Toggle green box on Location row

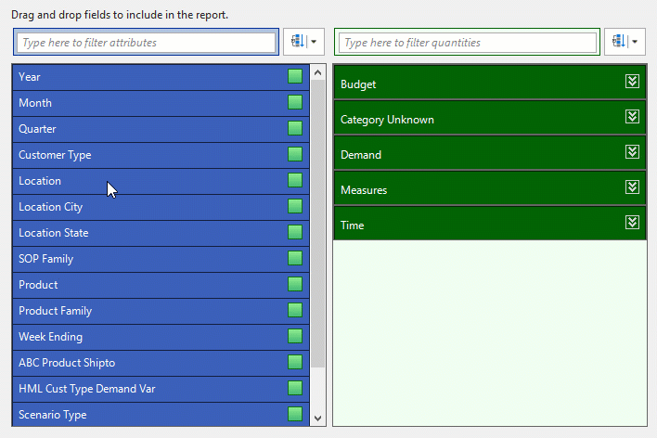click(x=295, y=180)
